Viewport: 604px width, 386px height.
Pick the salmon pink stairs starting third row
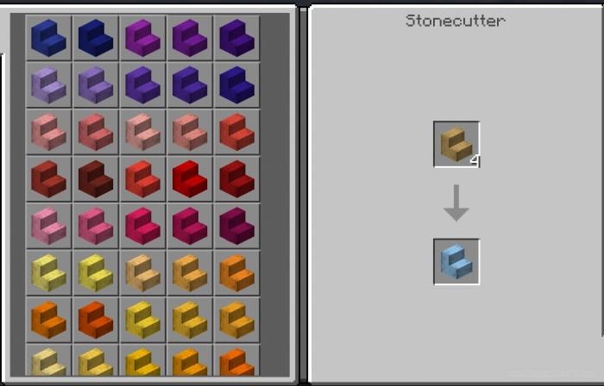tap(48, 132)
